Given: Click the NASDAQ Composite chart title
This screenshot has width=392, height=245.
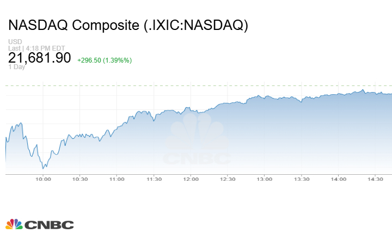Looking at the screenshot, I should tap(128, 25).
